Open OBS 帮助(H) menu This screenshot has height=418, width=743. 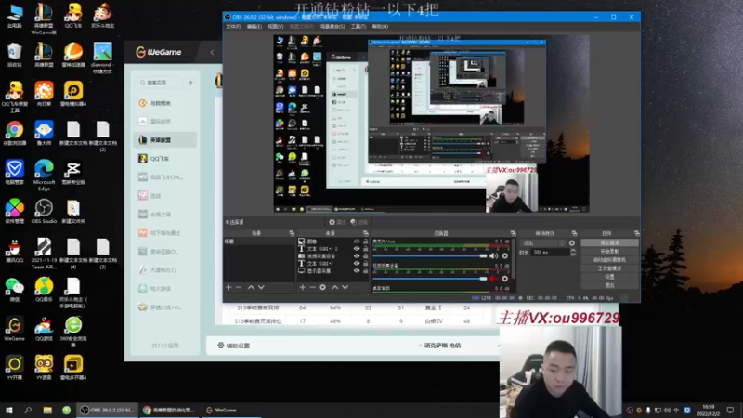click(x=380, y=27)
